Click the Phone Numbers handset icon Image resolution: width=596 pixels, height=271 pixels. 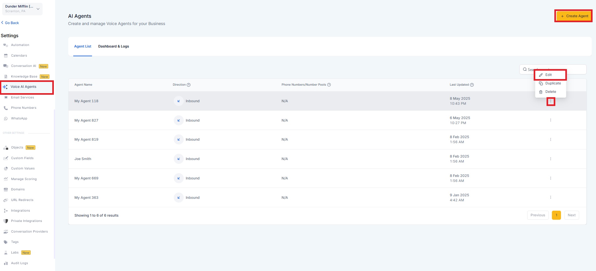(6, 108)
